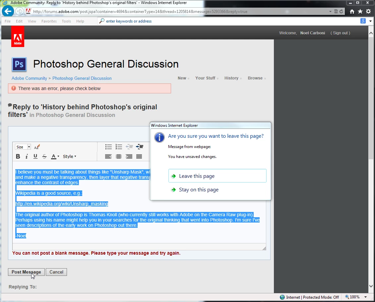Open the address bar history dropdown
The height and width of the screenshot is (302, 375).
click(x=330, y=12)
